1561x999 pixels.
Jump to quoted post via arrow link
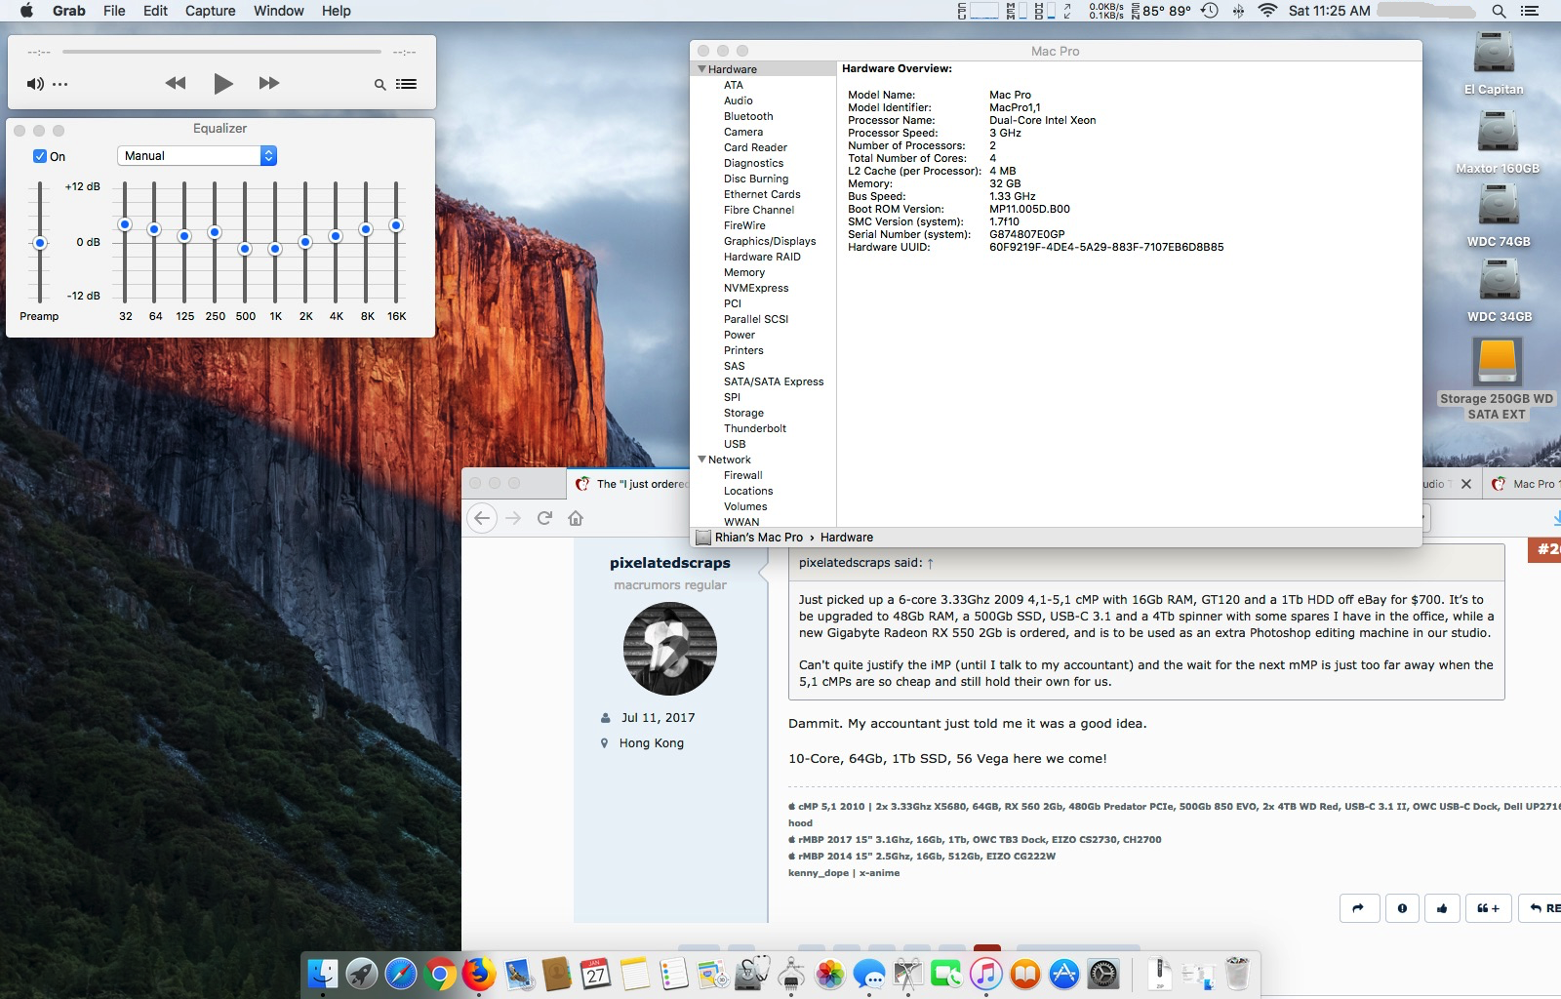pos(930,563)
